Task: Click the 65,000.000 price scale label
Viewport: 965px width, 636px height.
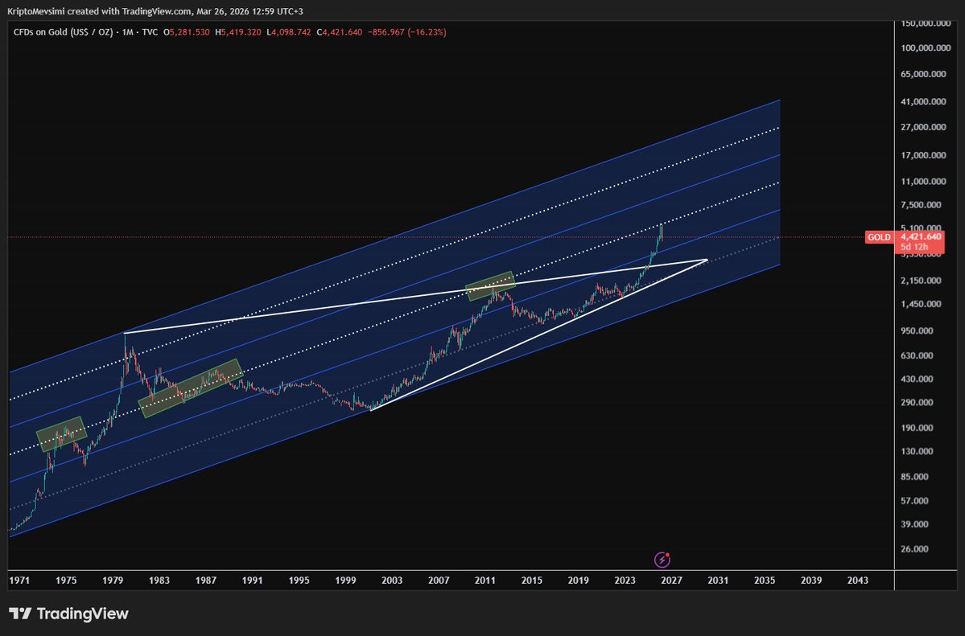Action: click(x=923, y=74)
